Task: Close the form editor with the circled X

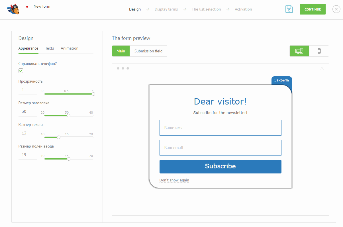Action: tap(336, 9)
